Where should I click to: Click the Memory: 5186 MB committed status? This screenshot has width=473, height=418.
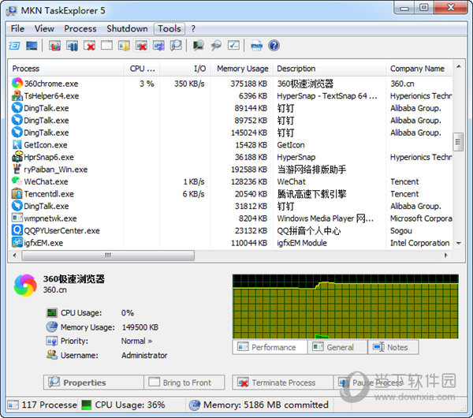click(x=259, y=405)
